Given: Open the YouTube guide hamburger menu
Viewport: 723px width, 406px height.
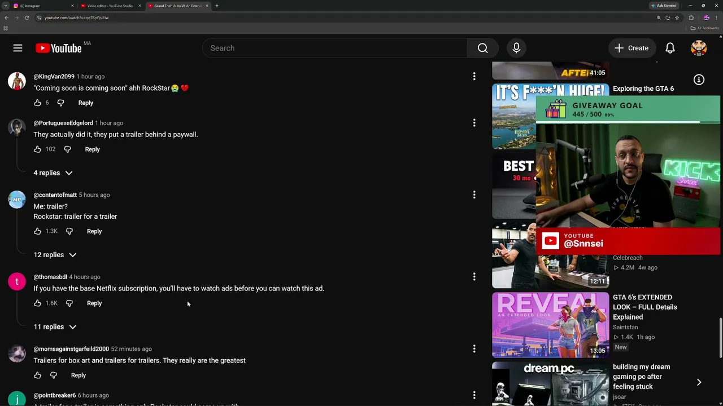Looking at the screenshot, I should (18, 48).
